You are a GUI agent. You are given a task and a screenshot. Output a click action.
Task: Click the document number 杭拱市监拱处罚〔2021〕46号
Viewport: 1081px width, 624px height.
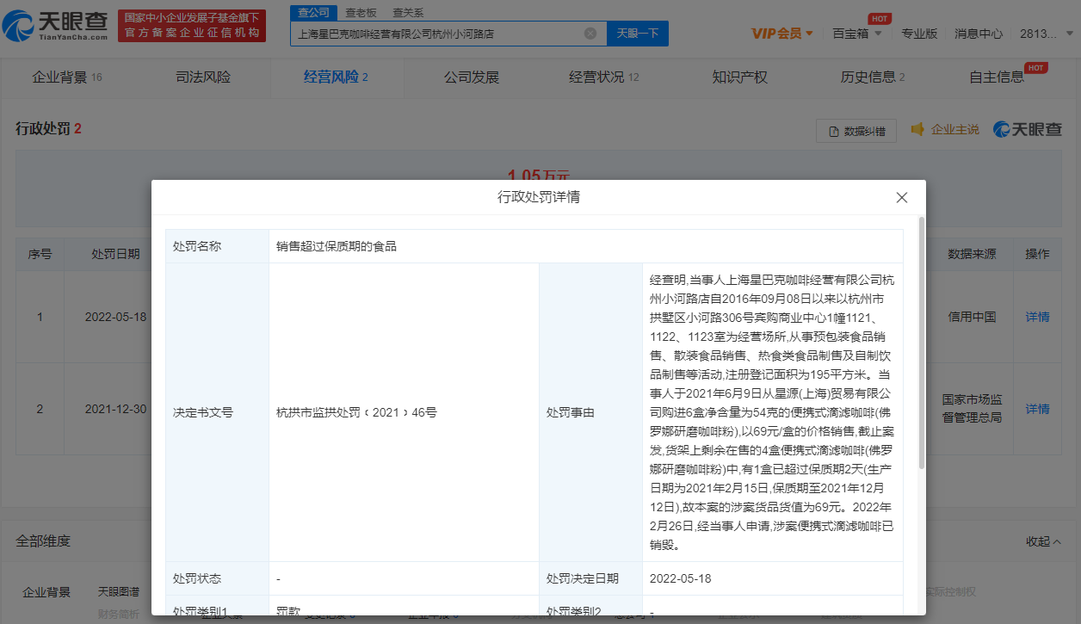click(356, 412)
